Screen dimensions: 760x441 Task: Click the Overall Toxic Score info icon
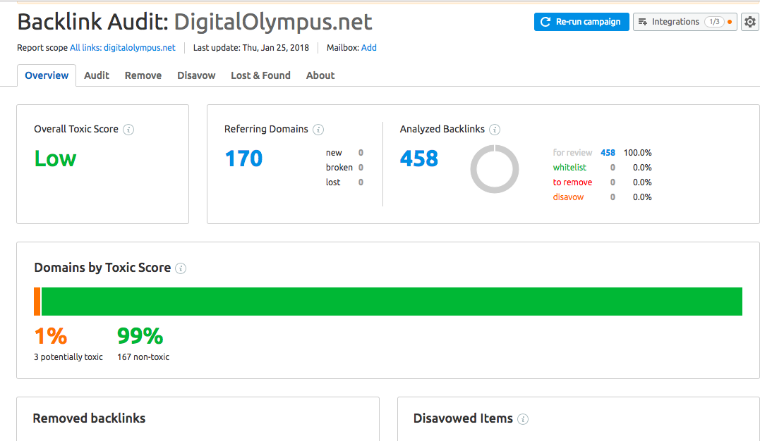coord(128,130)
